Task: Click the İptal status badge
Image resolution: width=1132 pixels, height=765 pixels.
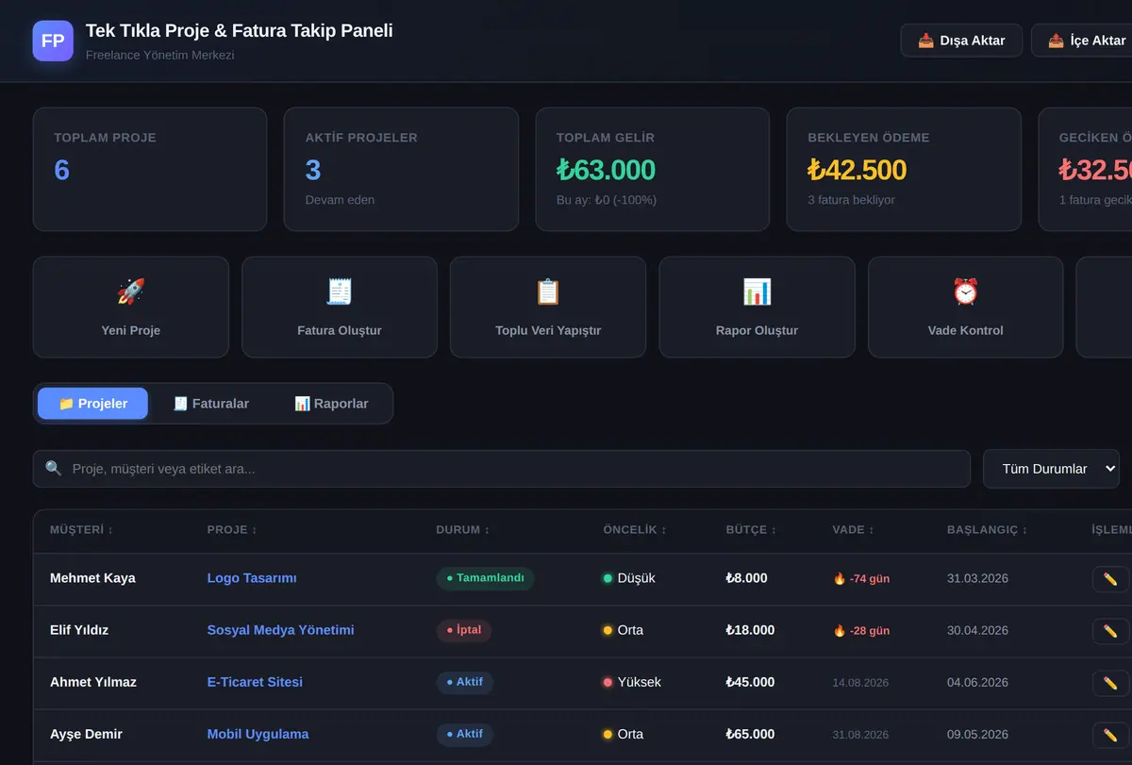Action: pos(464,630)
